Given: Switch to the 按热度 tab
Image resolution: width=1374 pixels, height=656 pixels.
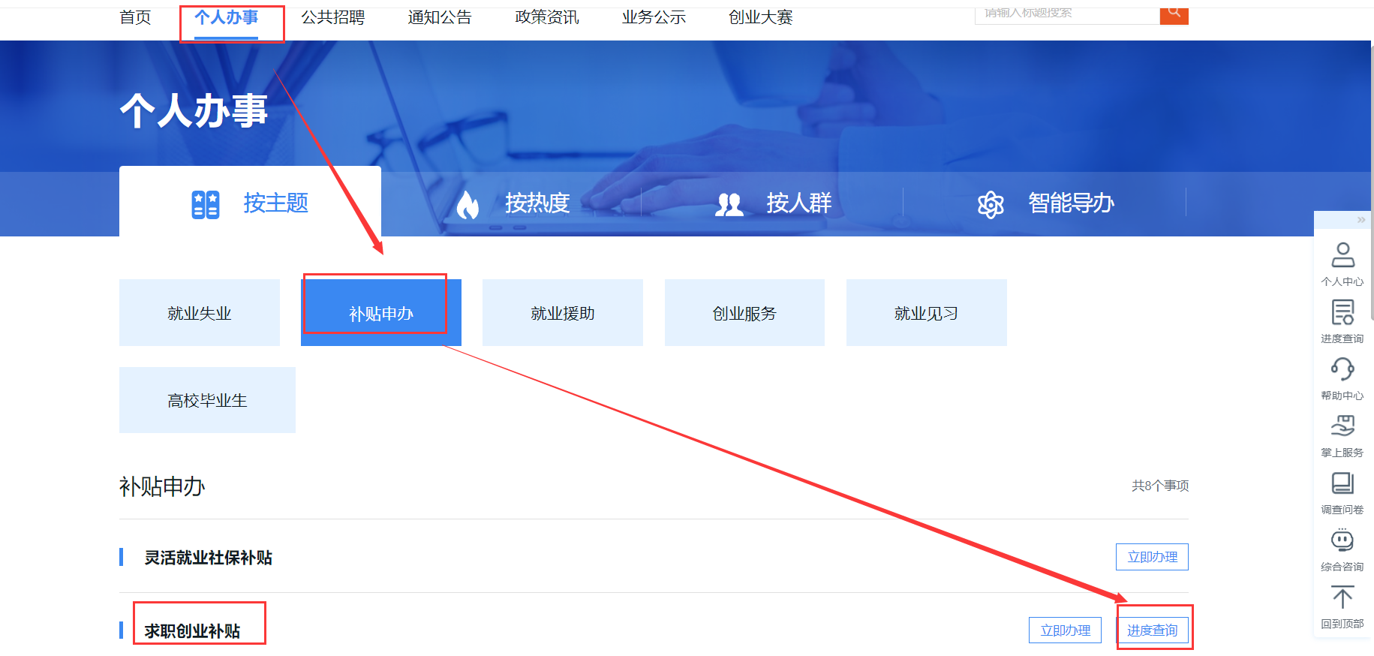Looking at the screenshot, I should (513, 203).
